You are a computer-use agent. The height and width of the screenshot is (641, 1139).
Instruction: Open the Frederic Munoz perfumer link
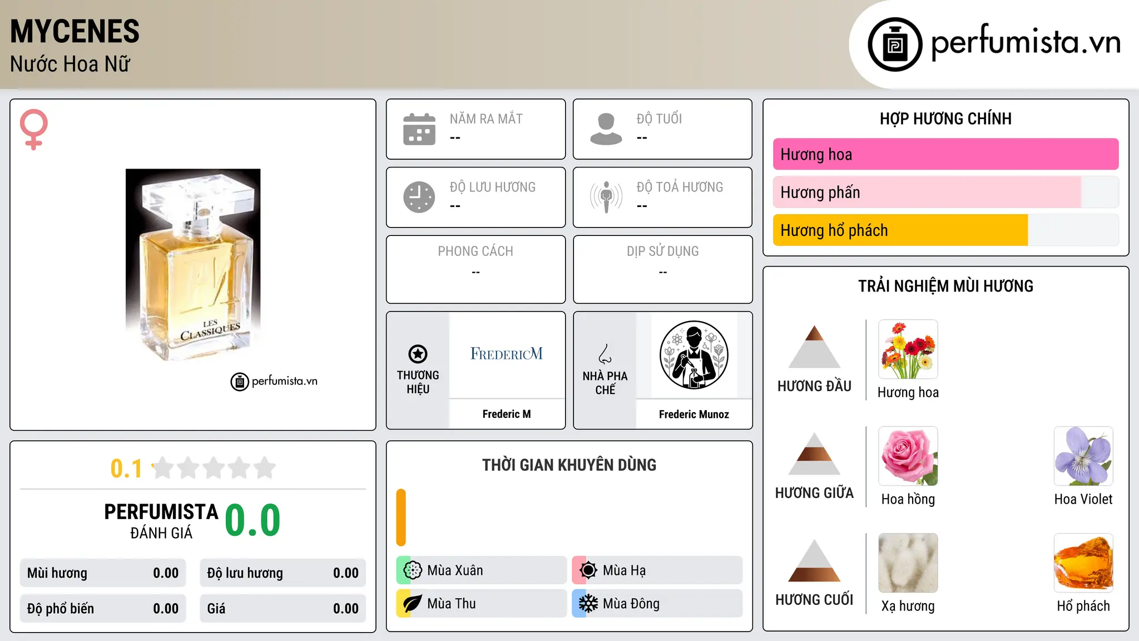tap(694, 414)
